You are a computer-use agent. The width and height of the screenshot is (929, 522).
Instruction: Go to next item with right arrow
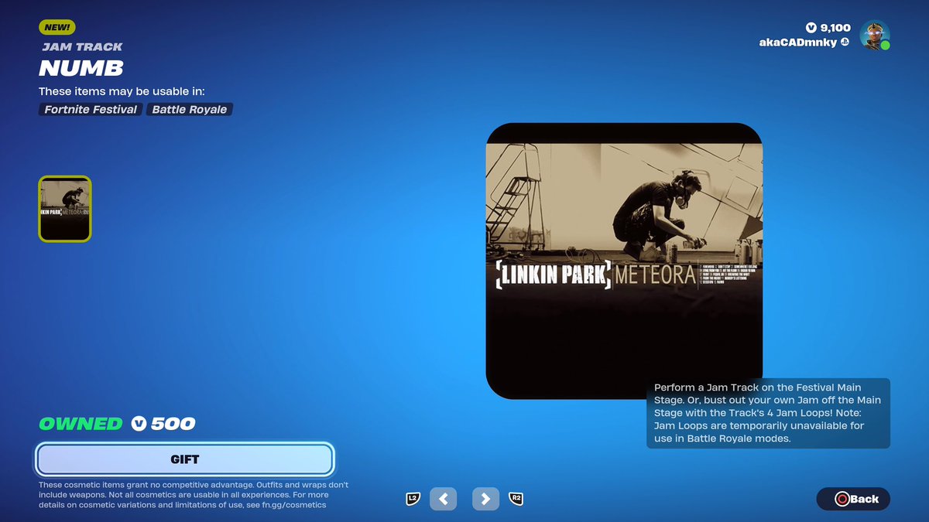point(485,499)
